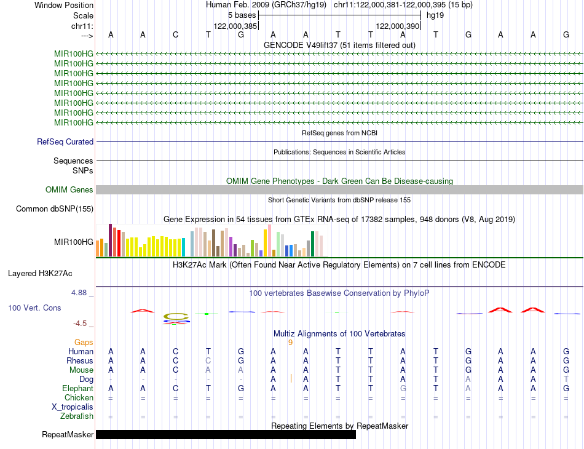Click the RefSeq Curated track label
This screenshot has height=449, width=584.
65,141
